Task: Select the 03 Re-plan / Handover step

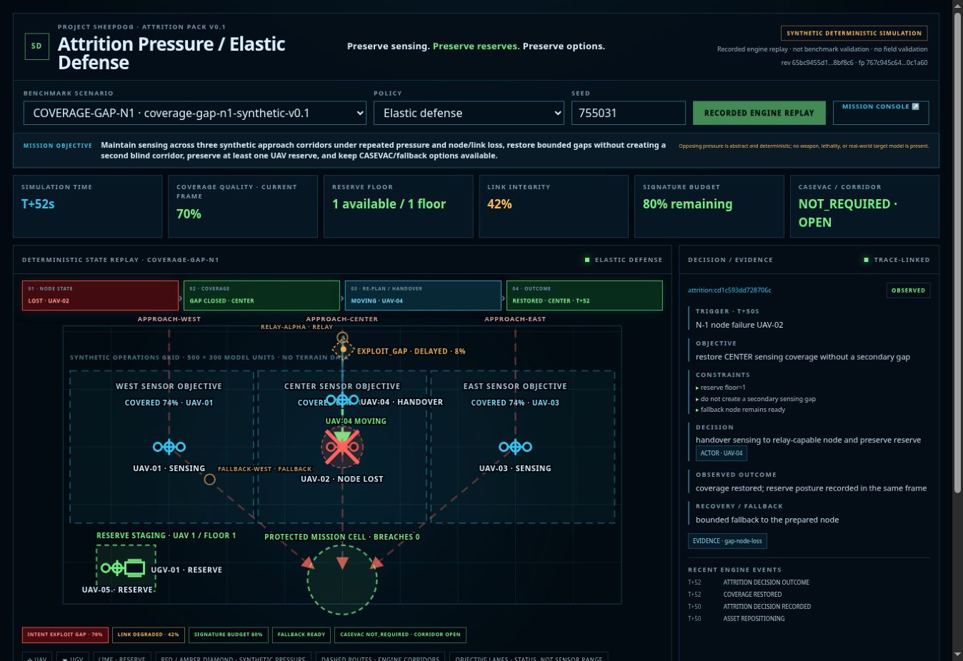Action: pyautogui.click(x=423, y=296)
